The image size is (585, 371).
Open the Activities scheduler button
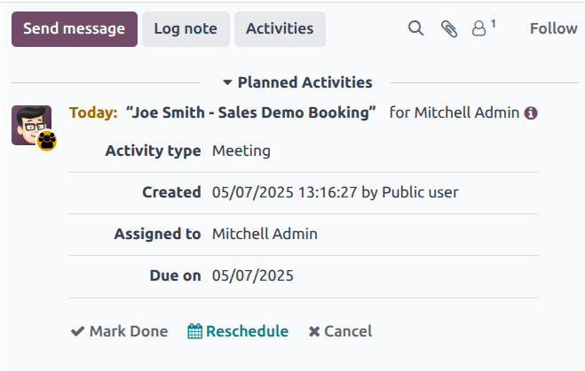tap(280, 28)
